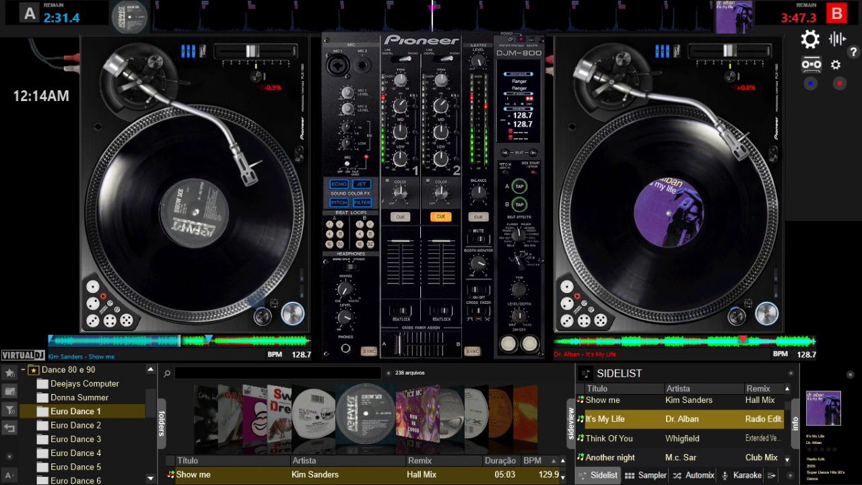862x485 pixels.
Task: Switch to the Karaoke tab
Action: (741, 476)
